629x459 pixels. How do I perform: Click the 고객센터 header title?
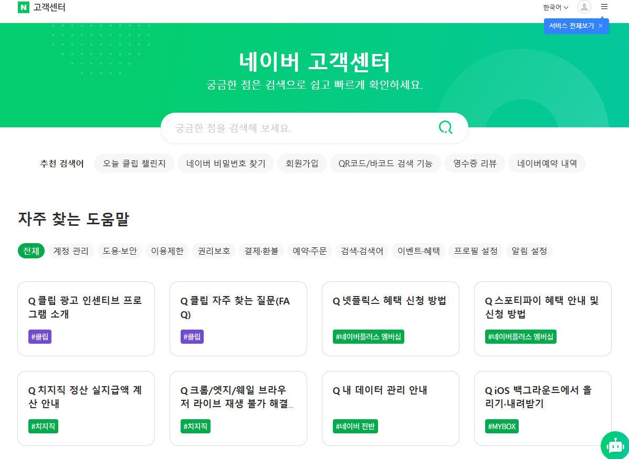click(x=49, y=7)
